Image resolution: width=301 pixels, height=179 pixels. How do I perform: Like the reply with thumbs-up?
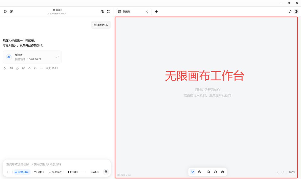(17, 68)
